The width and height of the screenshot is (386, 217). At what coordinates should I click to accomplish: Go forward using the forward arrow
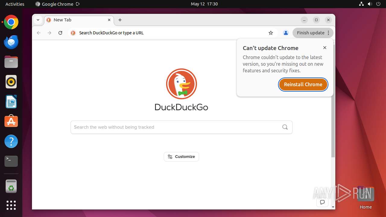coord(49,33)
